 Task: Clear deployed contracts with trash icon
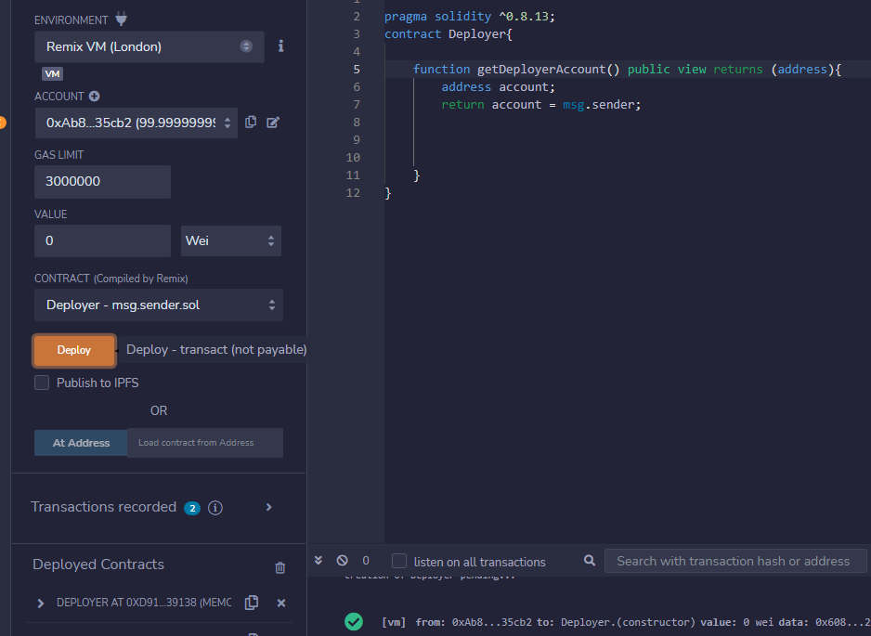[280, 567]
